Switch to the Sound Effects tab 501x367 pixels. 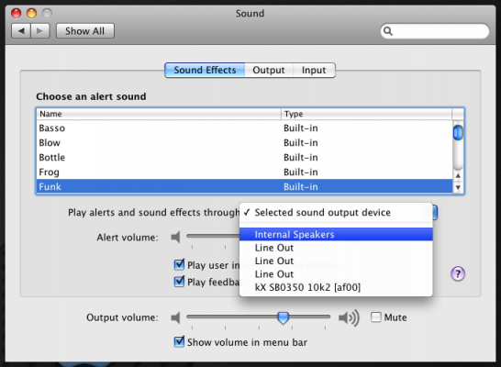pyautogui.click(x=205, y=70)
